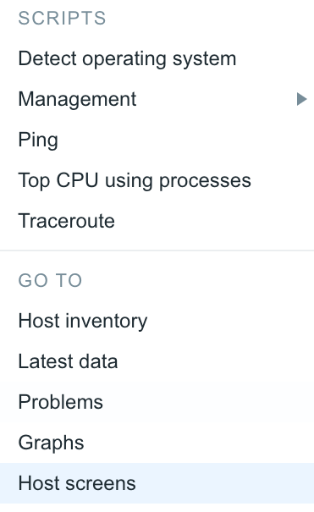Launch the Traceroute script
The width and height of the screenshot is (314, 512).
pos(157,221)
